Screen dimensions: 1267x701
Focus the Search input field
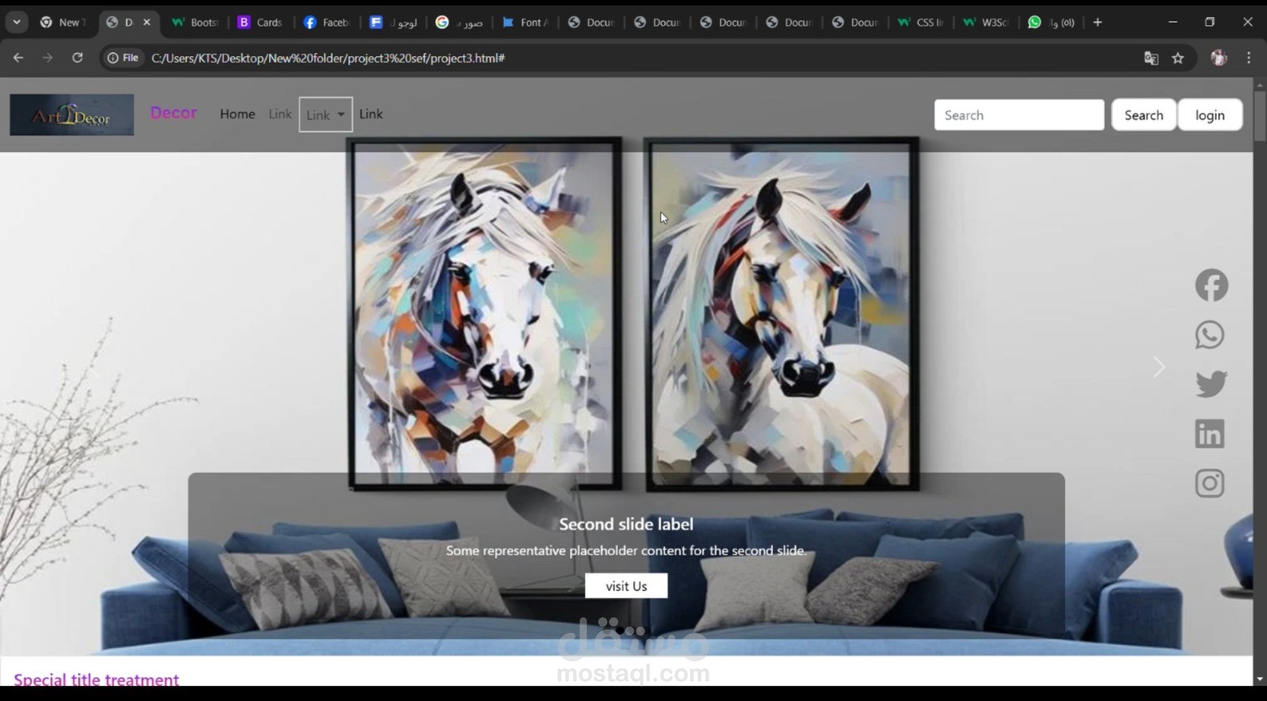tap(1018, 116)
